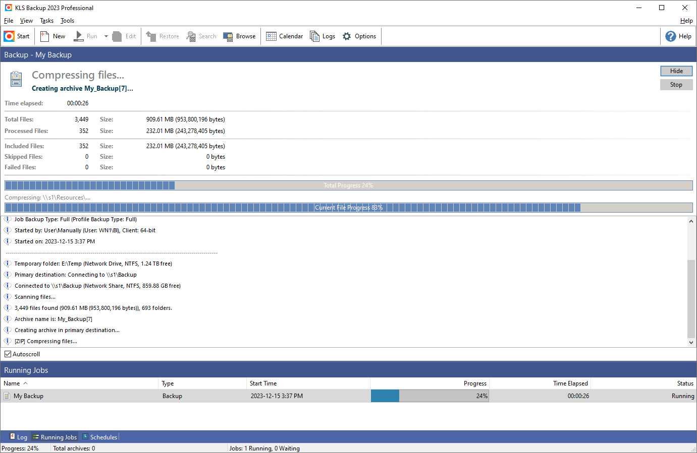The image size is (697, 453).
Task: Open the Tools menu
Action: [x=67, y=21]
